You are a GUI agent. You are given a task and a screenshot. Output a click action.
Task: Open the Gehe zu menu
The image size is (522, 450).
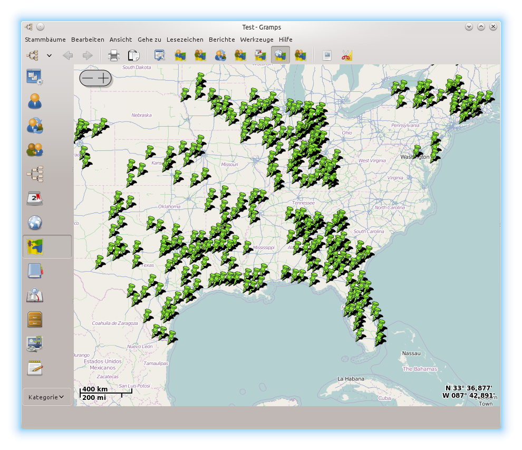pyautogui.click(x=149, y=40)
